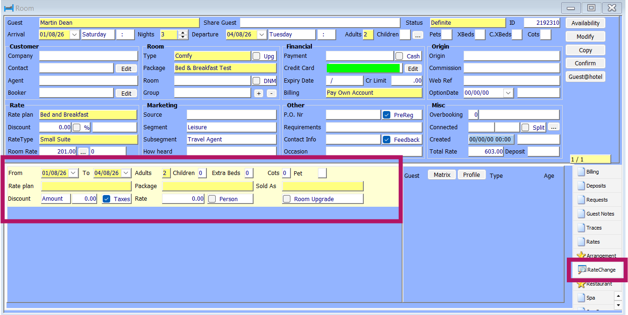628x315 pixels.
Task: Enable the Person checkbox
Action: click(x=212, y=199)
